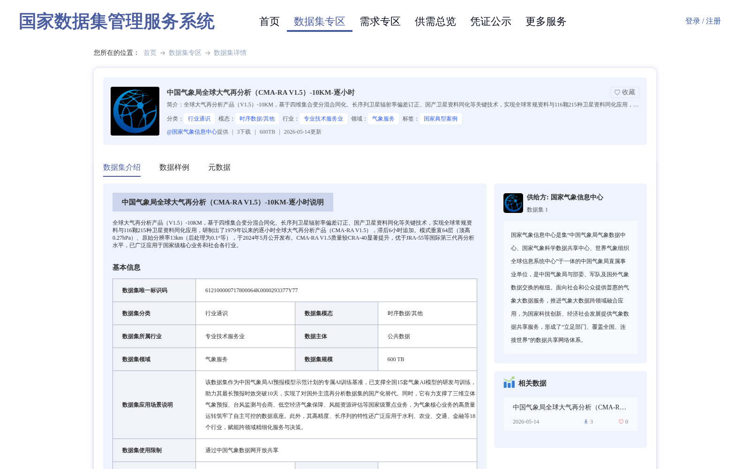The width and height of the screenshot is (750, 469).
Task: Click the site title 国家数据集管理服务系统
Action: tap(117, 22)
